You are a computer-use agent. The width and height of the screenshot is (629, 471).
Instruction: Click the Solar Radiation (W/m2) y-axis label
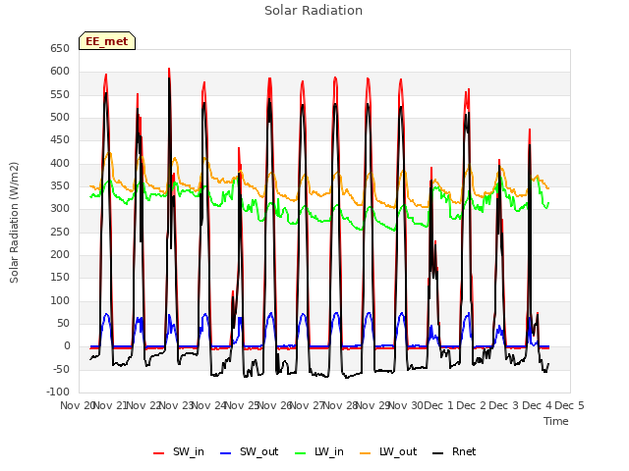tap(14, 223)
